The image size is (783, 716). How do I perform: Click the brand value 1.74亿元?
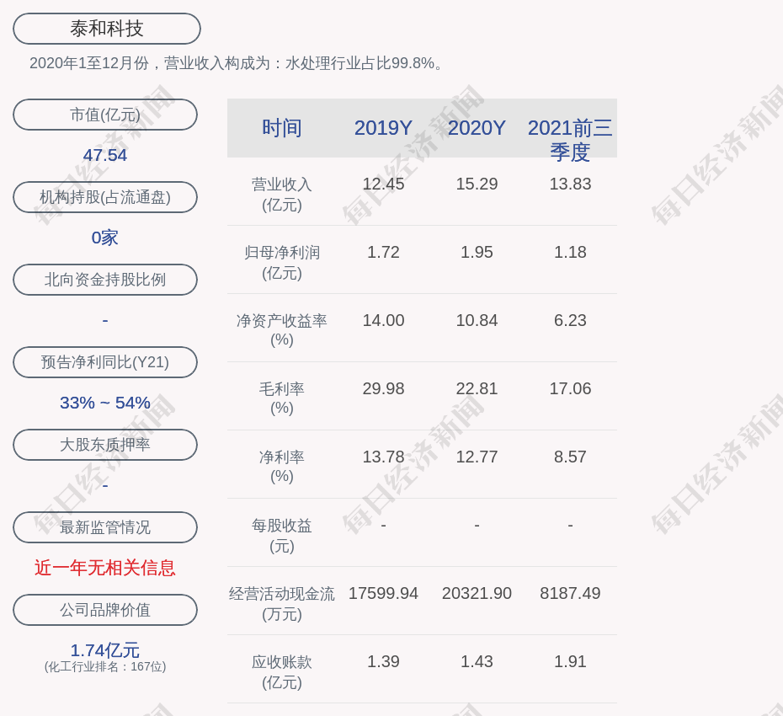click(x=105, y=650)
